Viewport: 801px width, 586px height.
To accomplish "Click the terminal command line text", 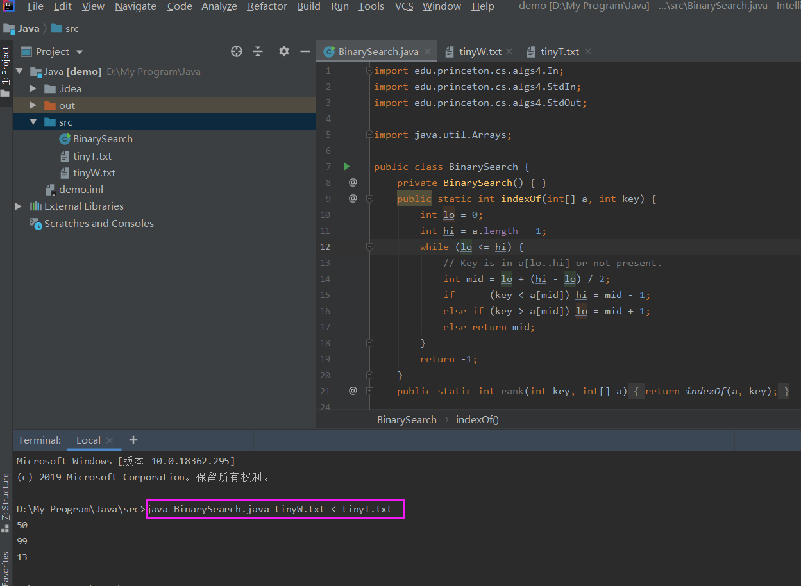I will [269, 509].
